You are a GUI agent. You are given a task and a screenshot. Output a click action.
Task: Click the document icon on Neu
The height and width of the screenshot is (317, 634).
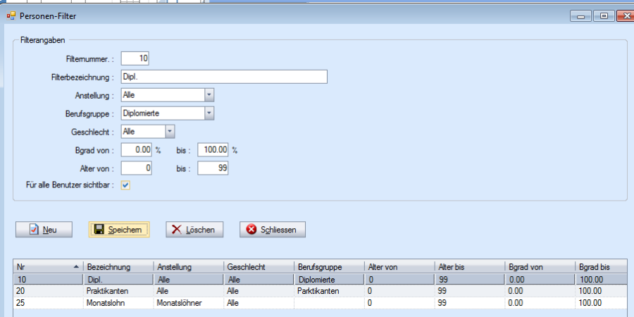tap(34, 230)
